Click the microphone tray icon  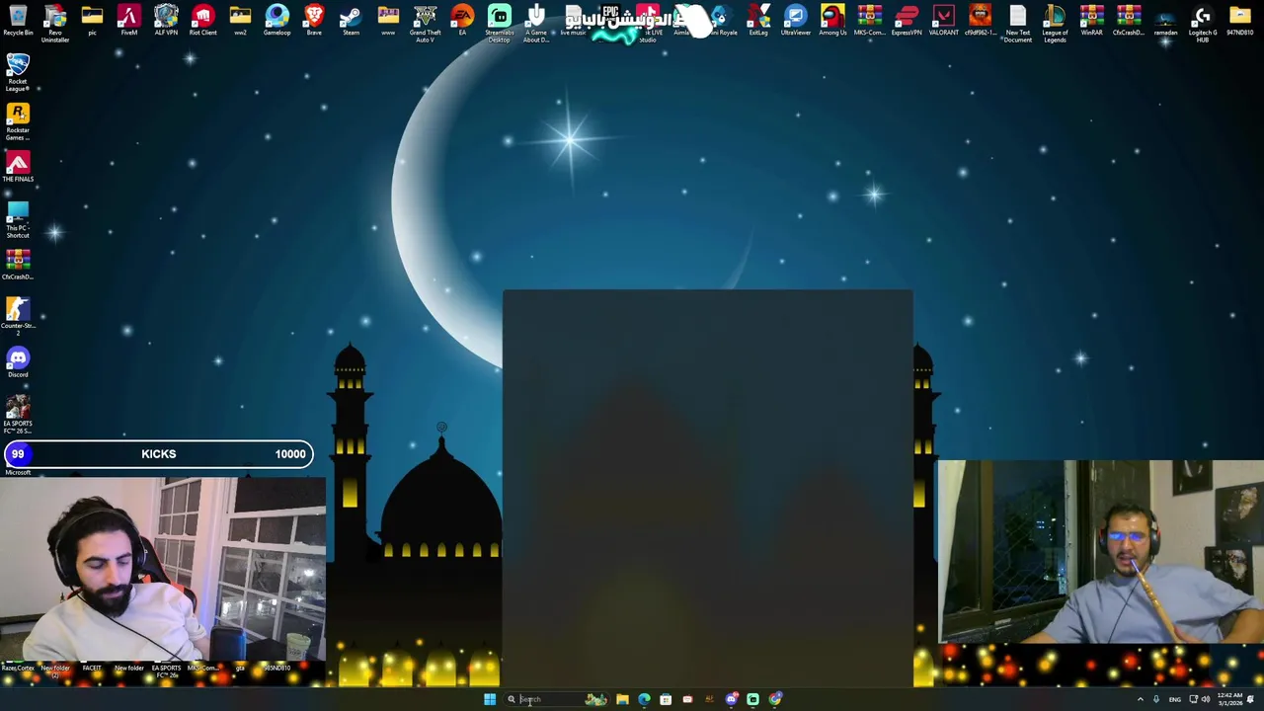coord(1156,699)
